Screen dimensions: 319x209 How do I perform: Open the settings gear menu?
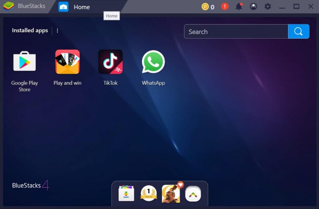point(268,7)
